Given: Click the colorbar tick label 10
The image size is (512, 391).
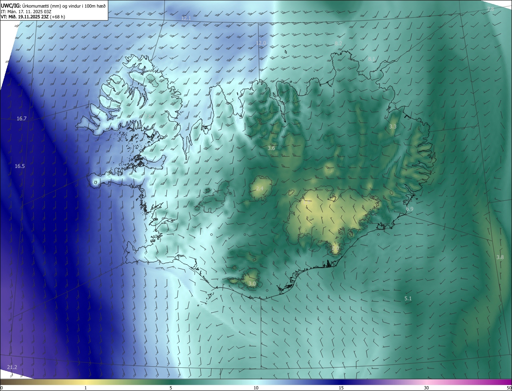Looking at the screenshot, I should (256, 388).
